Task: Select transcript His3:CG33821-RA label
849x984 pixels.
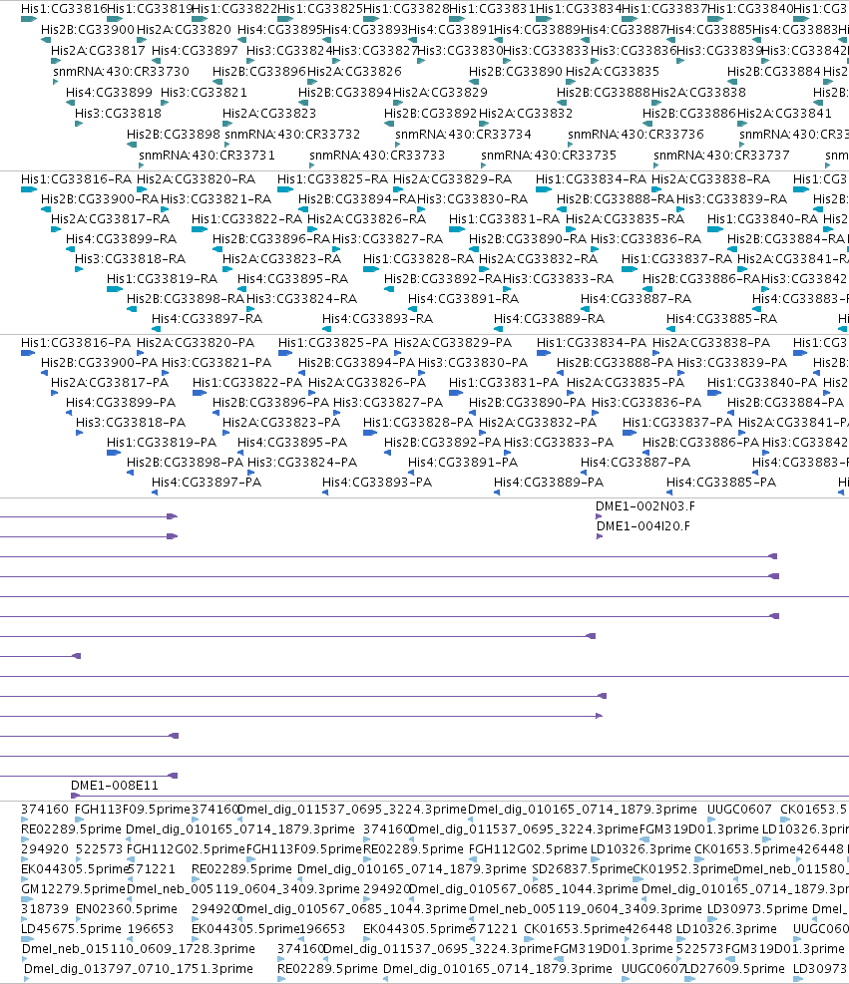Action: (216, 199)
